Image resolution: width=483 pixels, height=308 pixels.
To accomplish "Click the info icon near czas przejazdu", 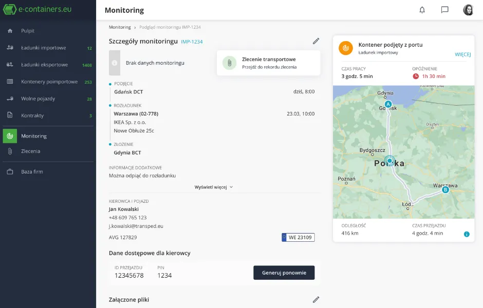I will [x=466, y=234].
